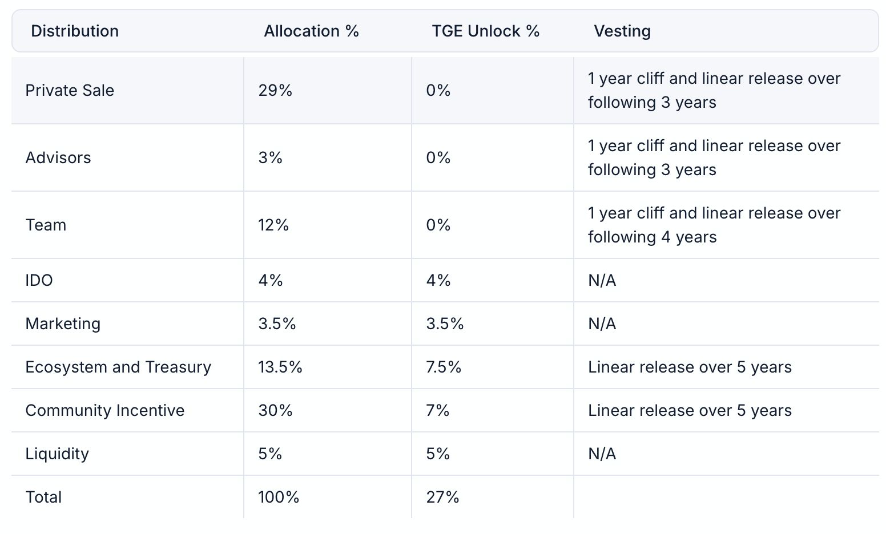Screen dimensions: 886x534
Task: Select the 27% total TGE unlock
Action: pyautogui.click(x=442, y=497)
